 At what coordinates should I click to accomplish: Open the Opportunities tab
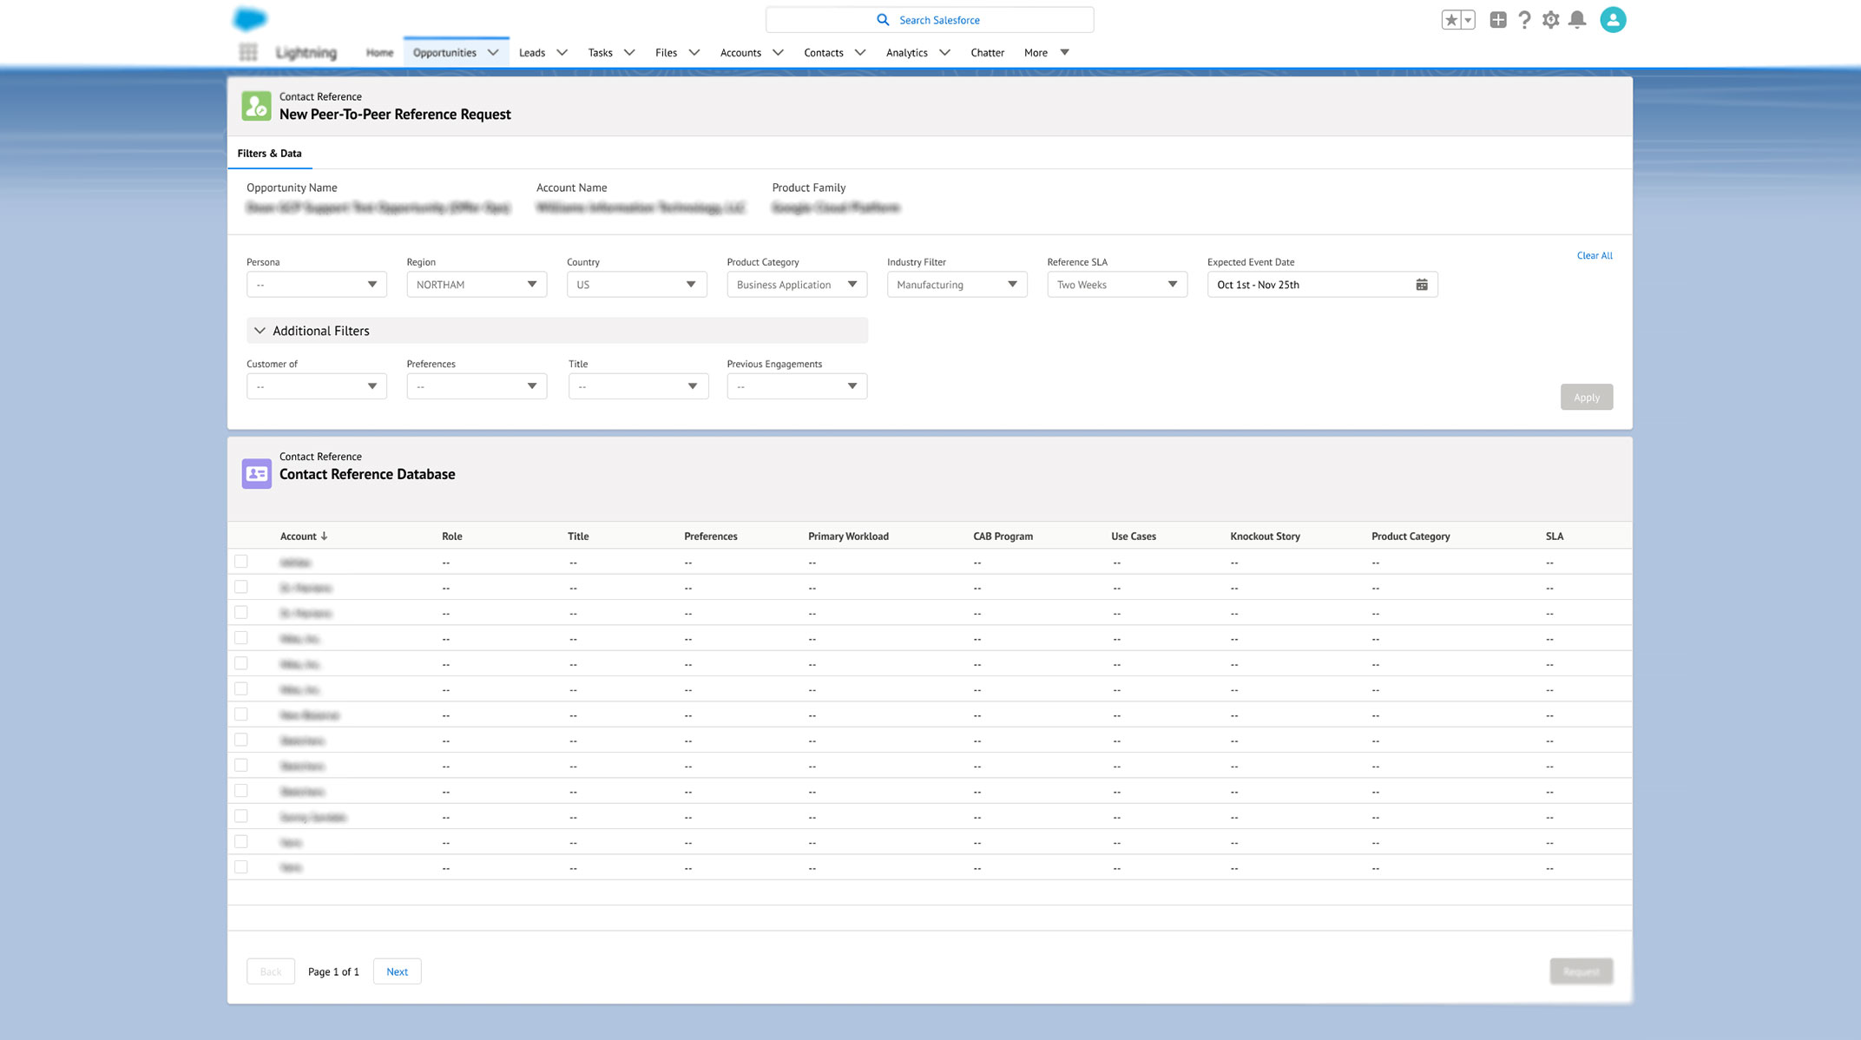(x=444, y=52)
